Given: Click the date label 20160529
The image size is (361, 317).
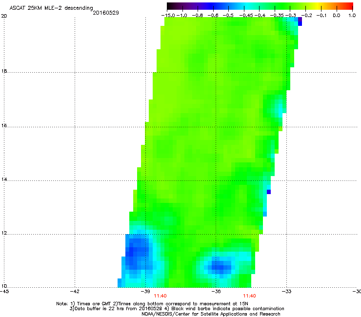Looking at the screenshot, I should [x=106, y=13].
